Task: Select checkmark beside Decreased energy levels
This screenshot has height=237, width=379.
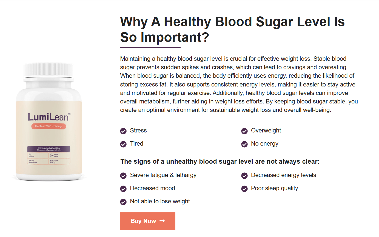Action: [x=244, y=176]
